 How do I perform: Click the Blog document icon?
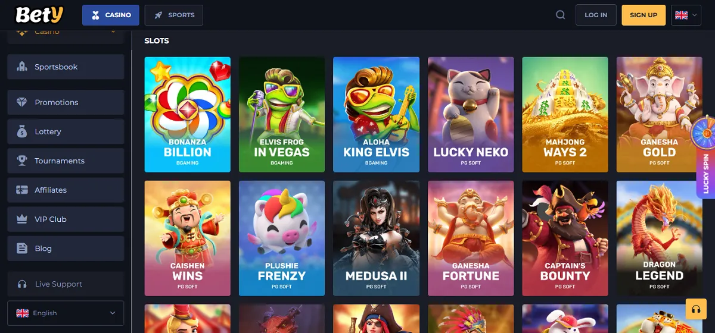(x=22, y=249)
